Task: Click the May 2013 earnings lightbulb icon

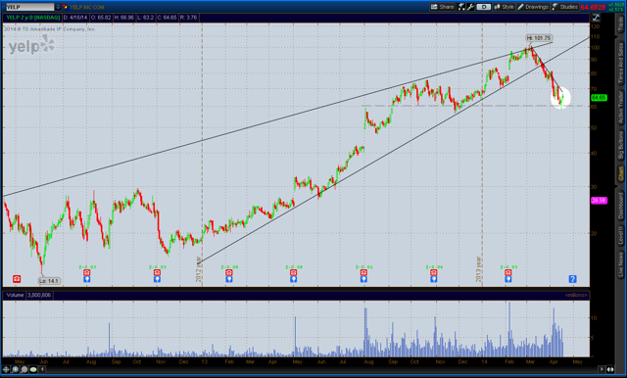Action: [x=294, y=279]
